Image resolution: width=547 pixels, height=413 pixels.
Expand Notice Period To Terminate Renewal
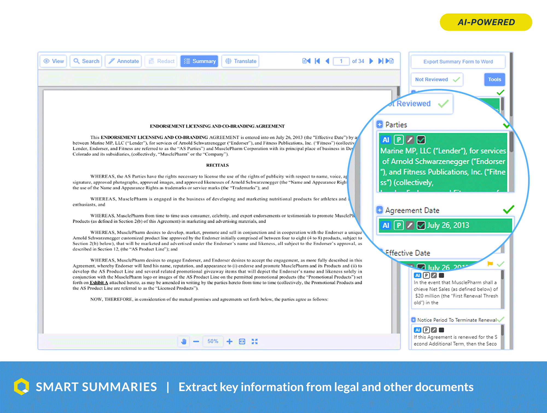pos(413,320)
